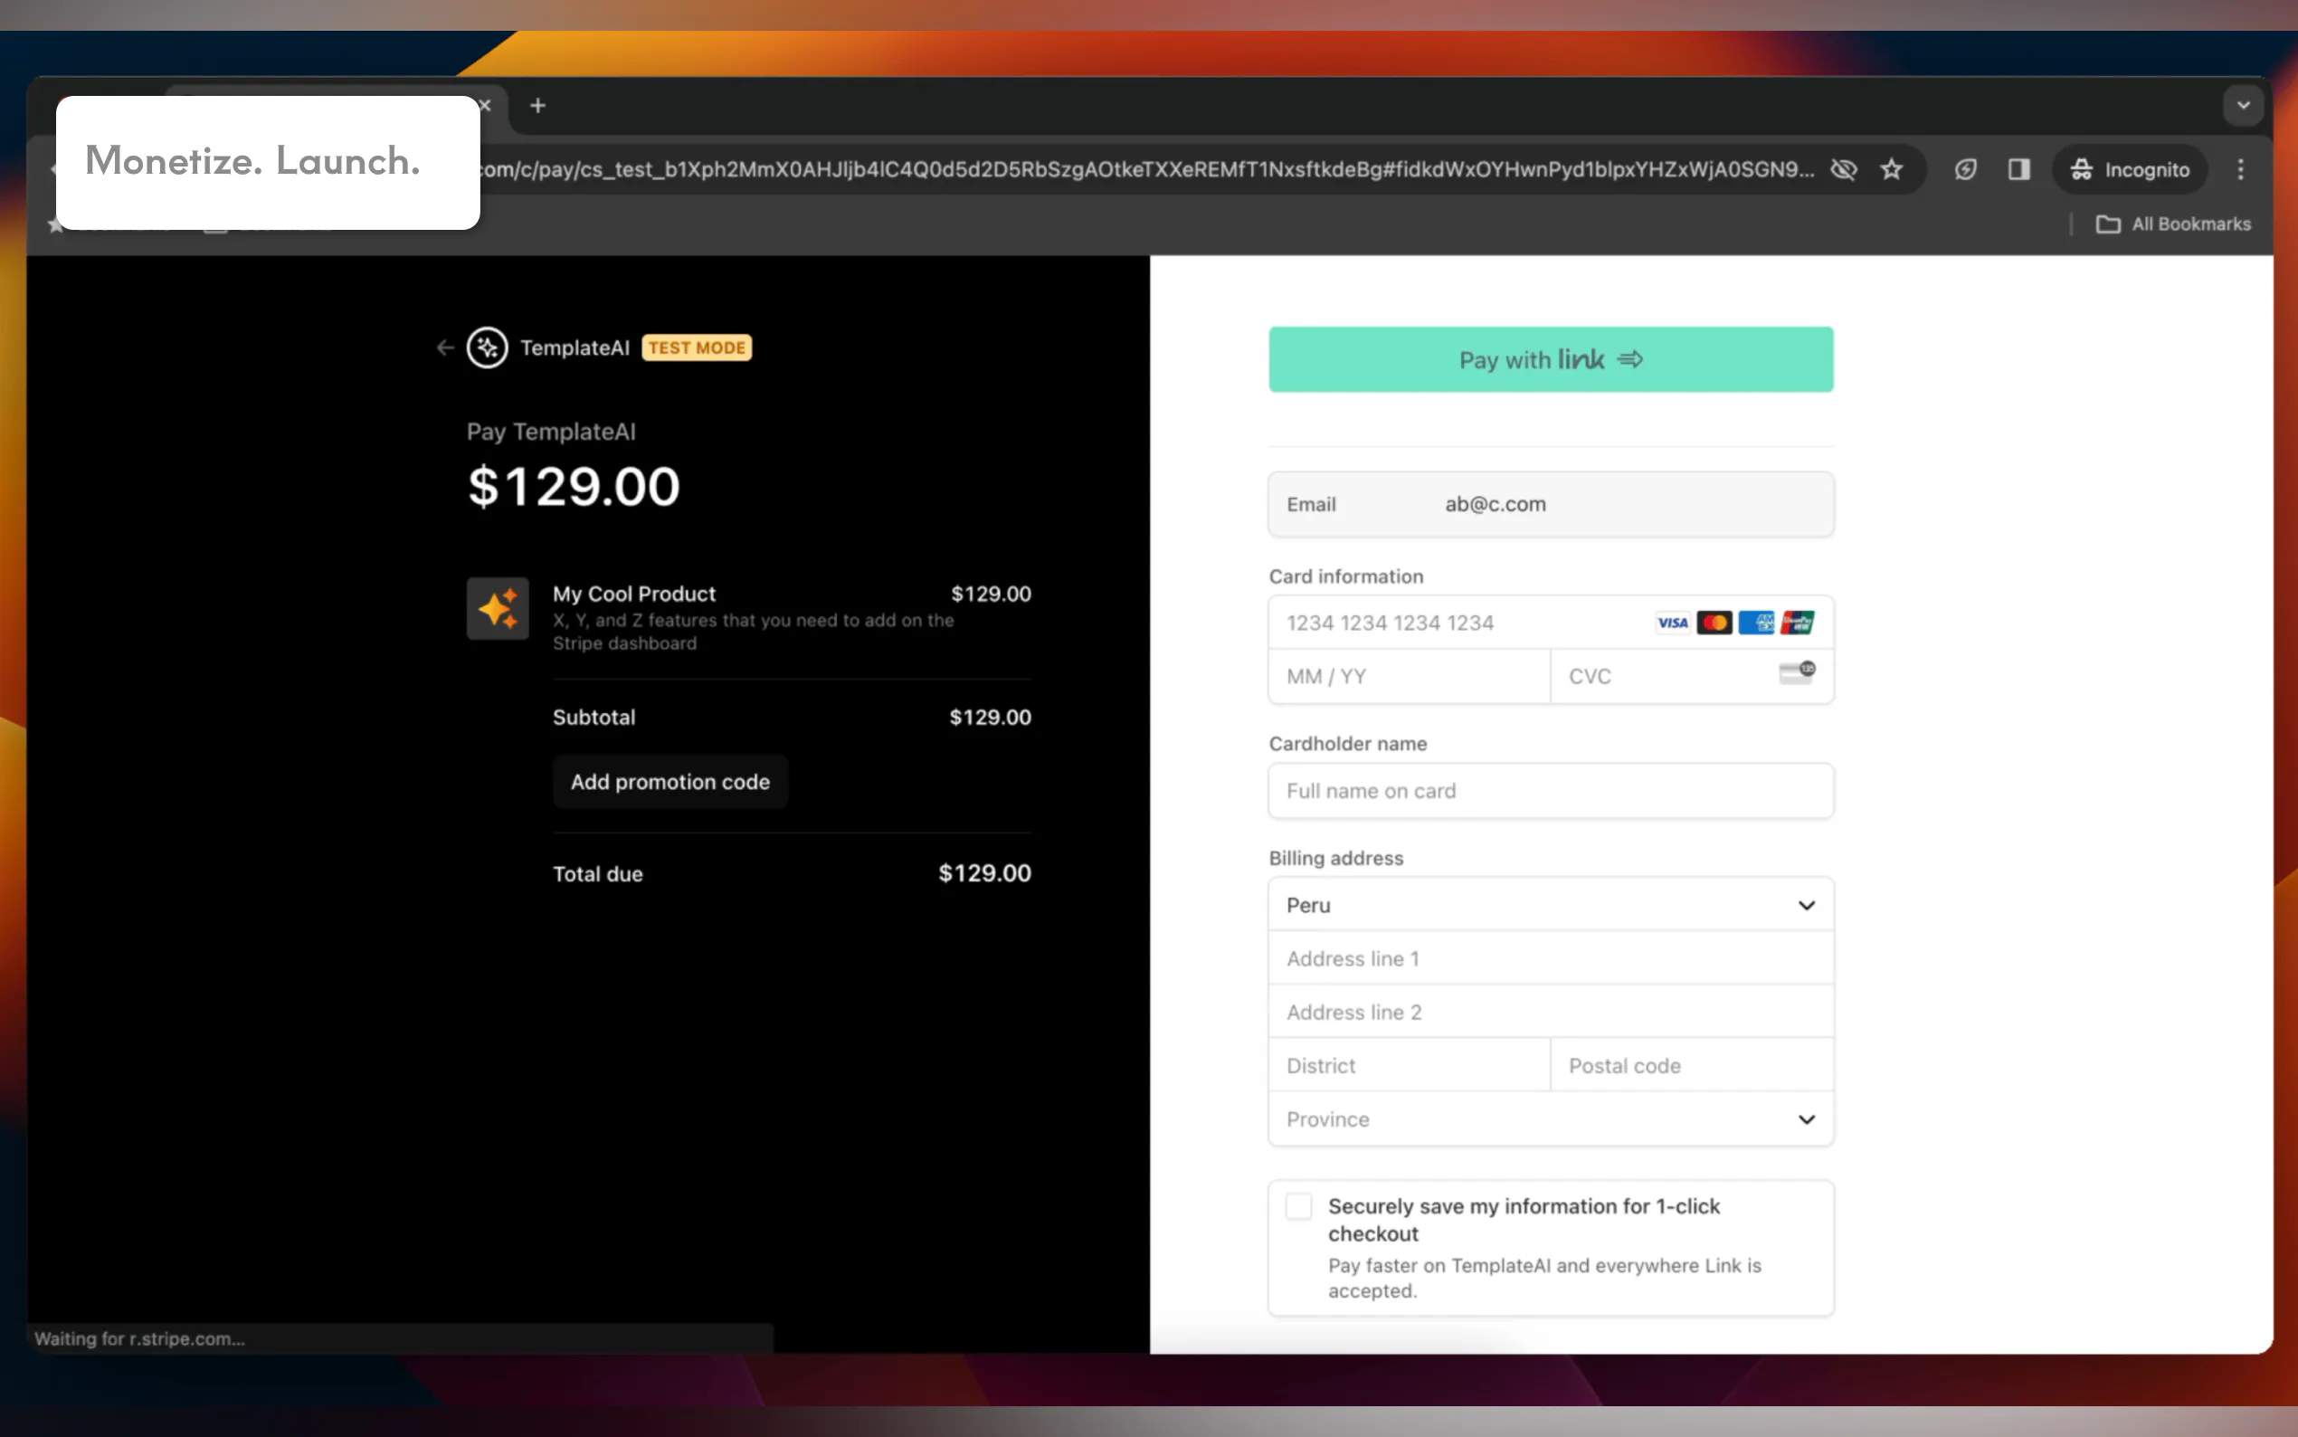This screenshot has width=2298, height=1437.
Task: Click the TemplateAI circular logo icon
Action: [488, 347]
